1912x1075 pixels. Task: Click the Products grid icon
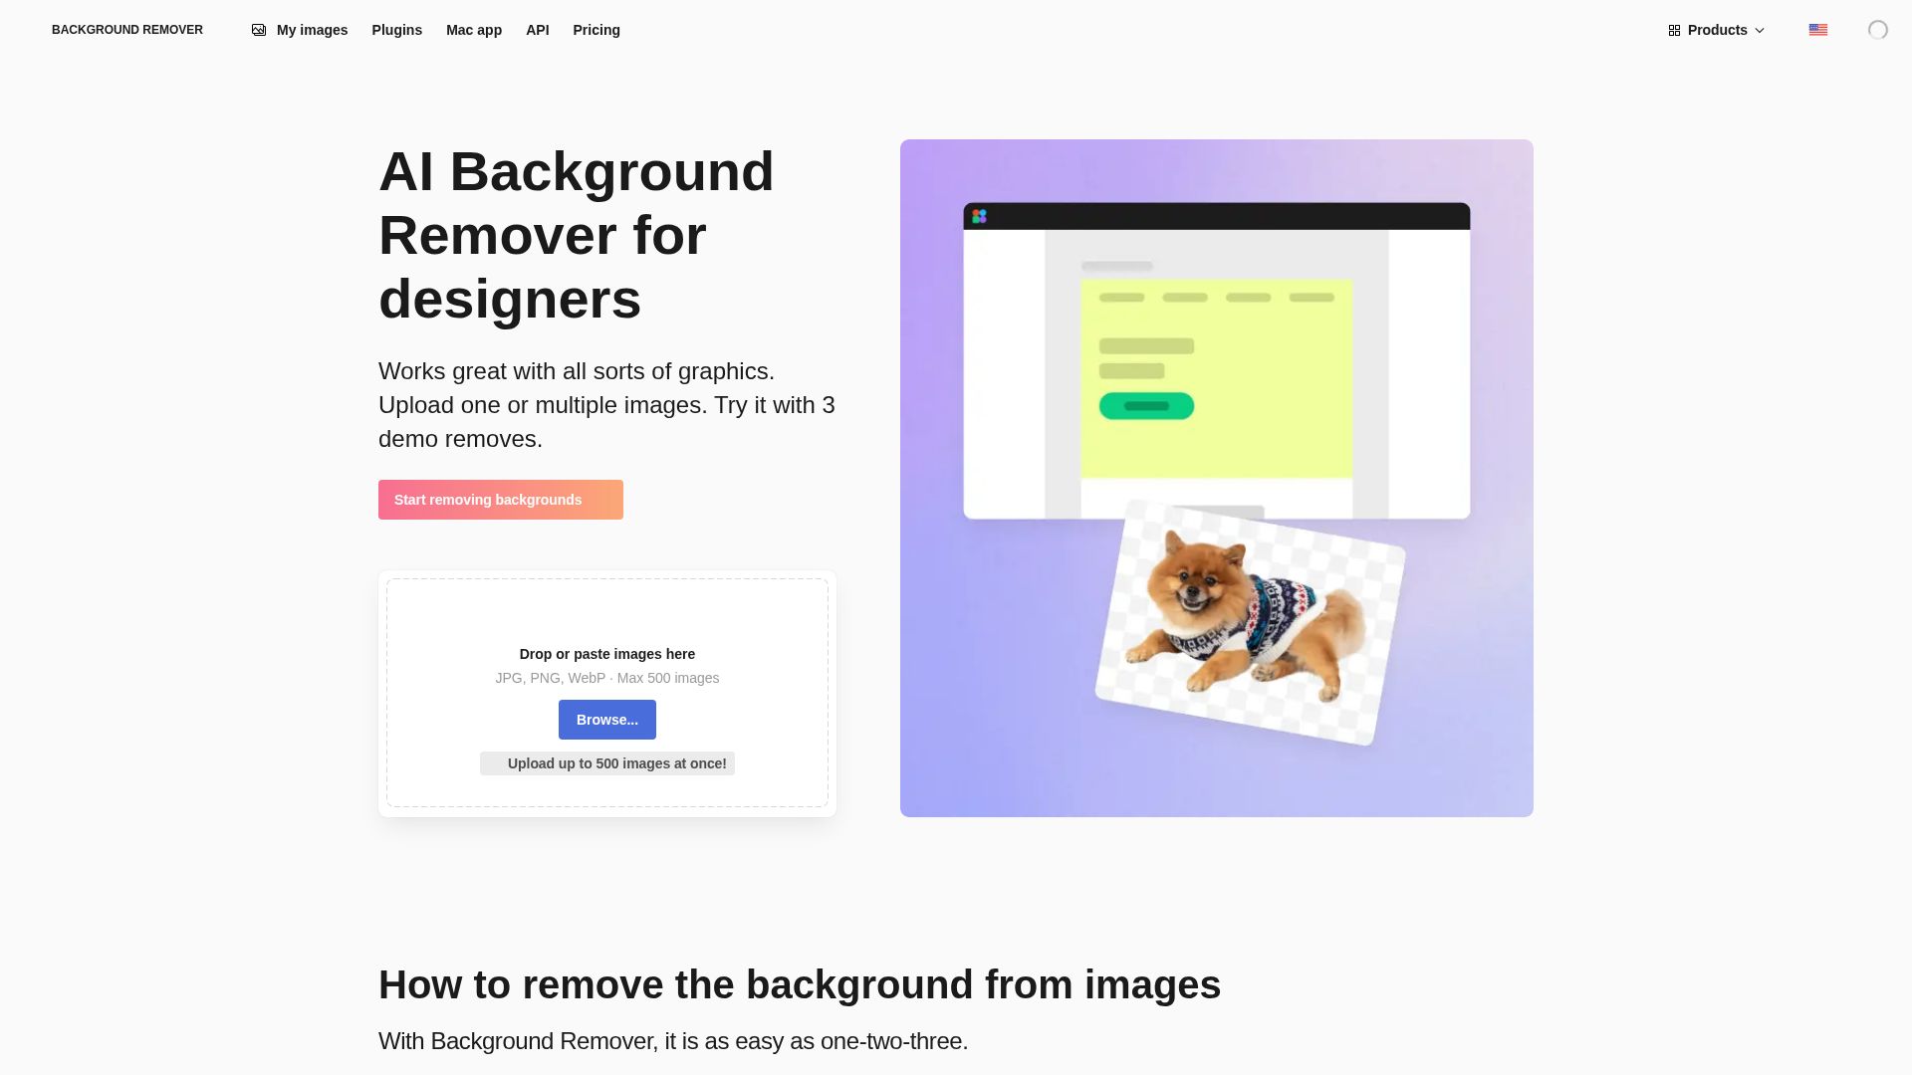pos(1674,31)
